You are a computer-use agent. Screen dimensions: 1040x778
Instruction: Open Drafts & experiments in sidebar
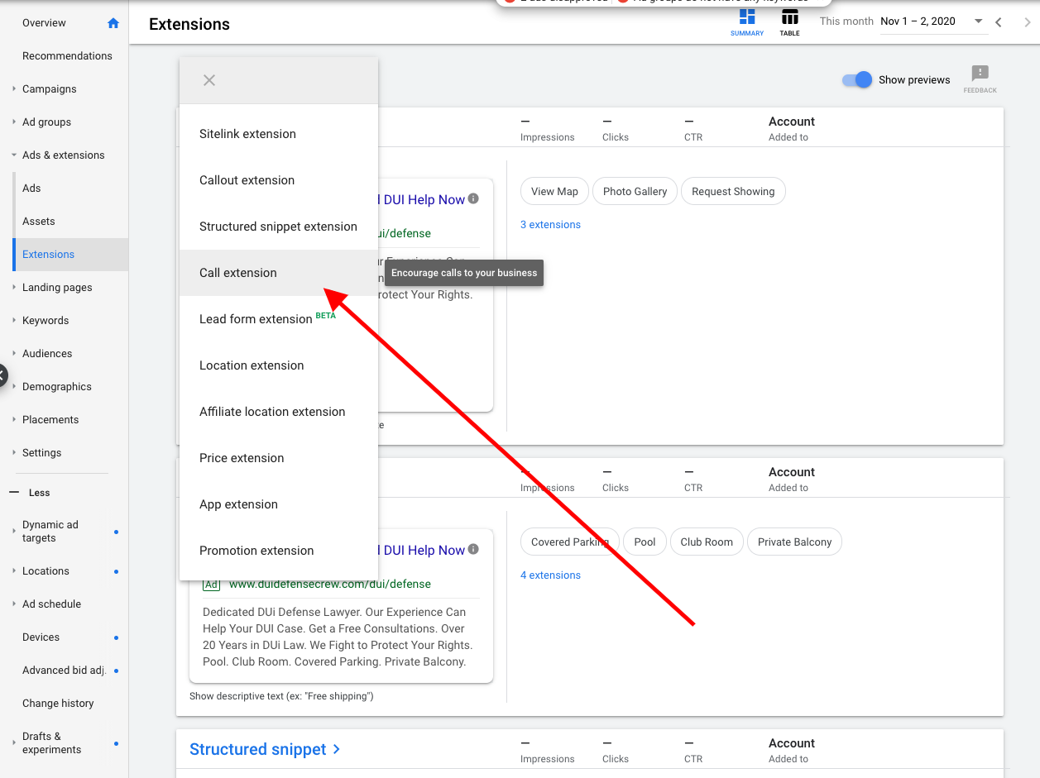[x=51, y=743]
